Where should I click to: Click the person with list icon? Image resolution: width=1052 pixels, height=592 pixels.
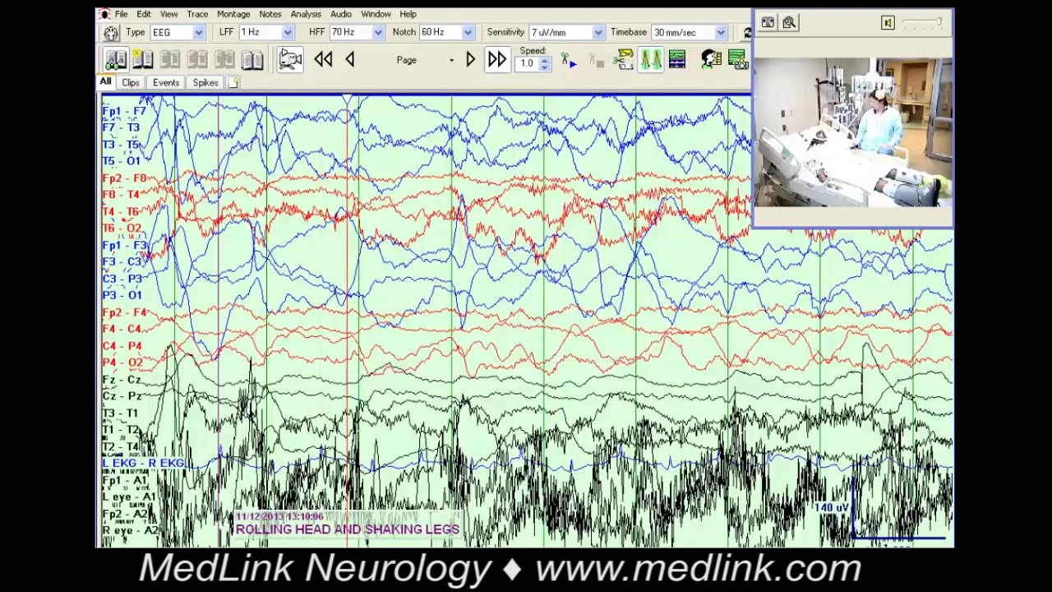[712, 59]
